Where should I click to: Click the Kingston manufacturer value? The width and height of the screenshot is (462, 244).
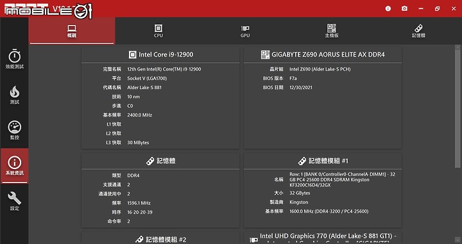[299, 202]
